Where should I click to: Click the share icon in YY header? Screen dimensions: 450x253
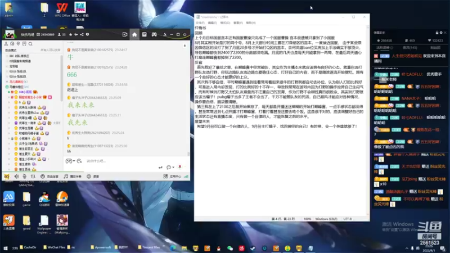pyautogui.click(x=82, y=34)
